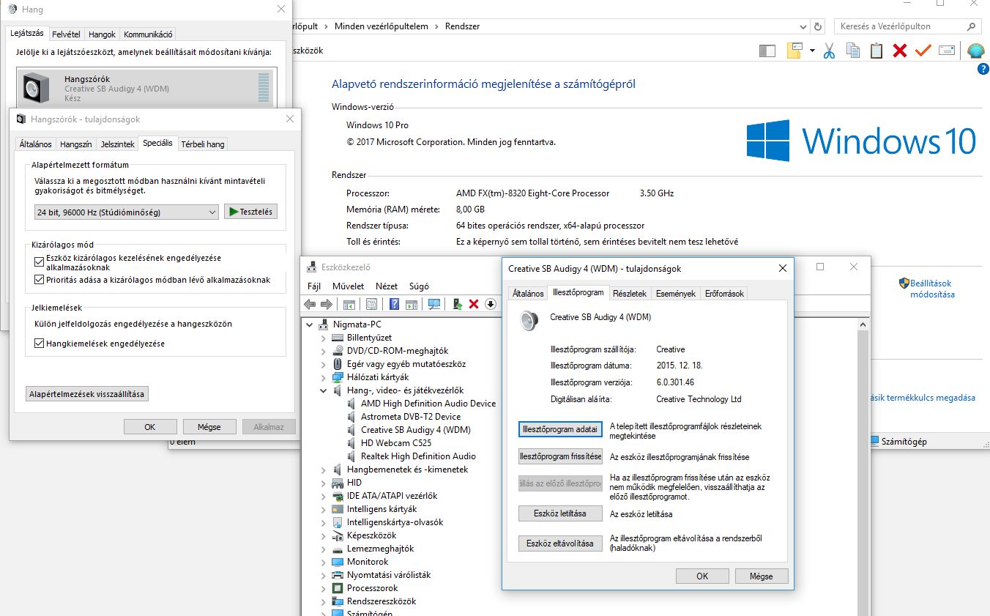Click the blue Help question mark icon
This screenshot has height=616, width=990.
pos(394,304)
